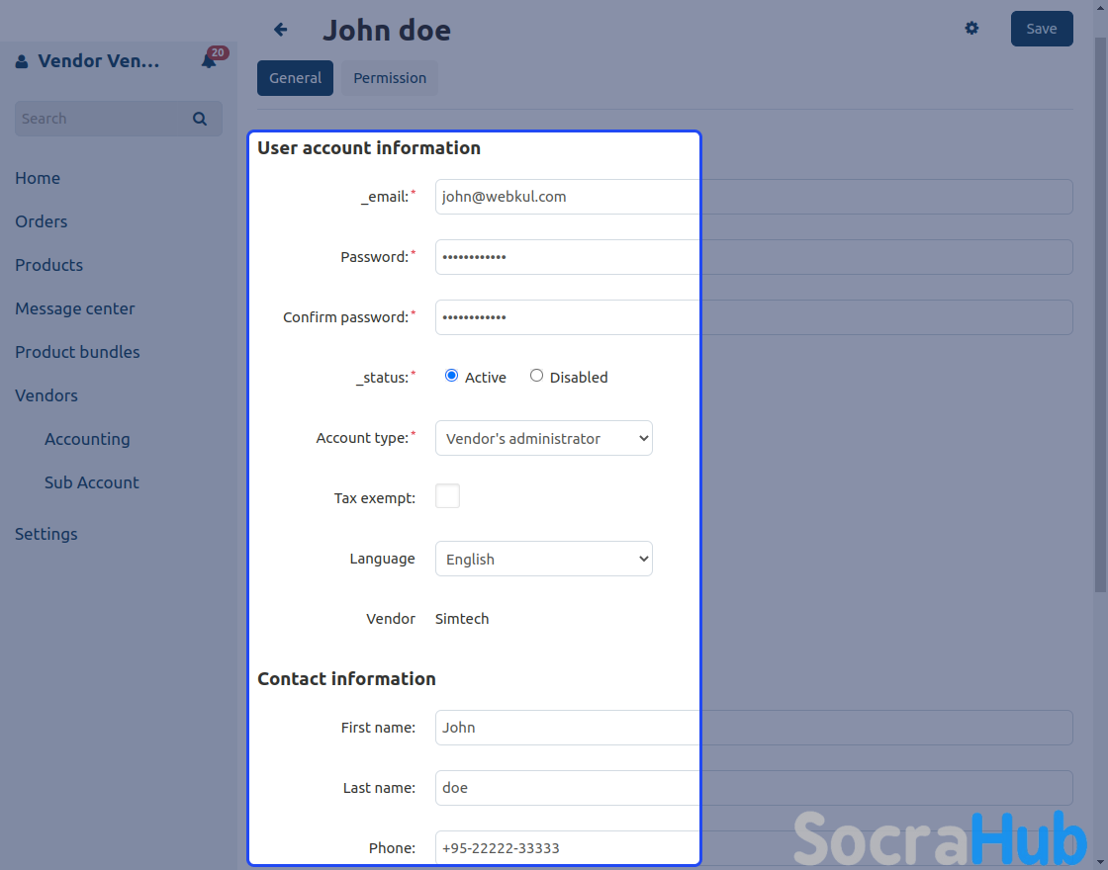Select the Active status radio button
The width and height of the screenshot is (1108, 870).
452,376
